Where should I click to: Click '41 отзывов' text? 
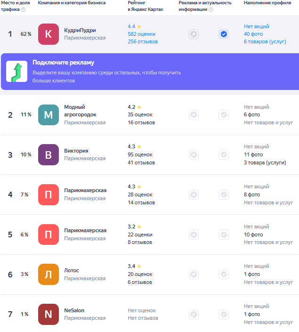(x=141, y=162)
